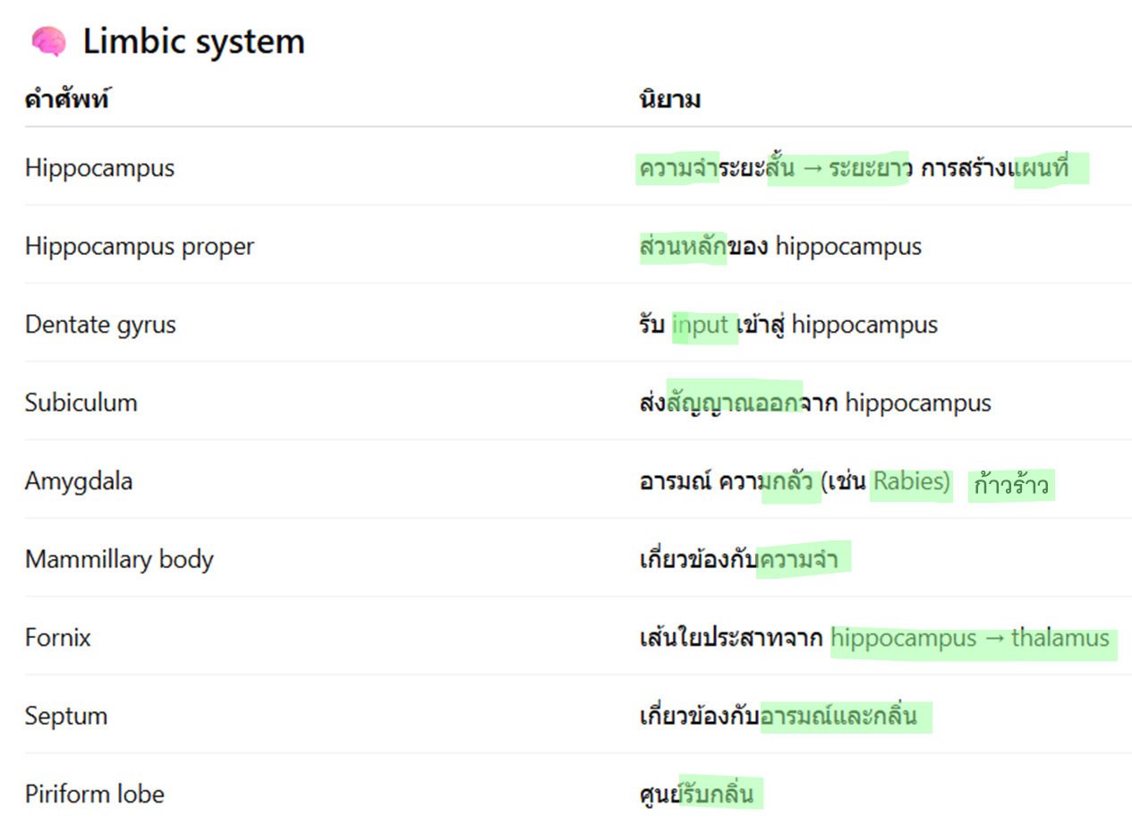Click the "Subiculum" term
1132x832 pixels.
81,403
